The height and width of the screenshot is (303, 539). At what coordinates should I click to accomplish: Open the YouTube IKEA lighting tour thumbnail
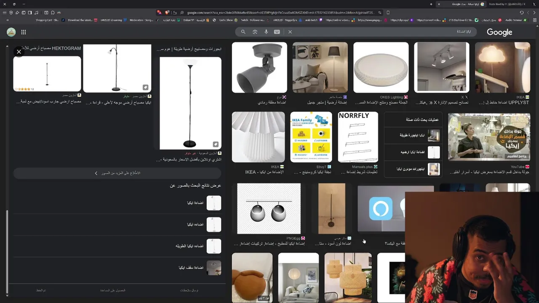tap(489, 137)
